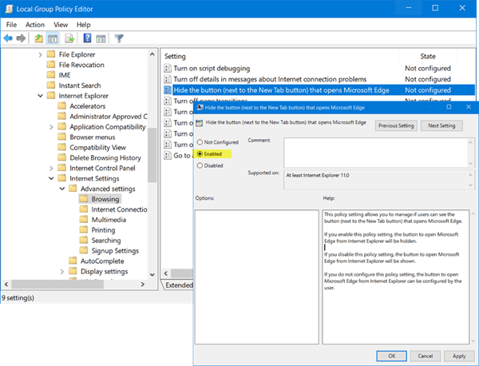Maximize the policy setting dialog window

(449, 107)
